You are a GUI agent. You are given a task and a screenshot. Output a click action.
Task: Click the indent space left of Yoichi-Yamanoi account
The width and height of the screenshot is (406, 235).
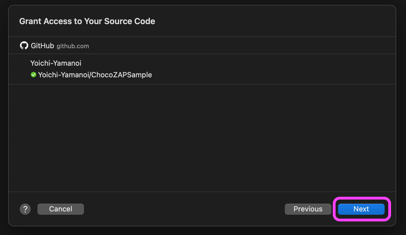point(19,63)
